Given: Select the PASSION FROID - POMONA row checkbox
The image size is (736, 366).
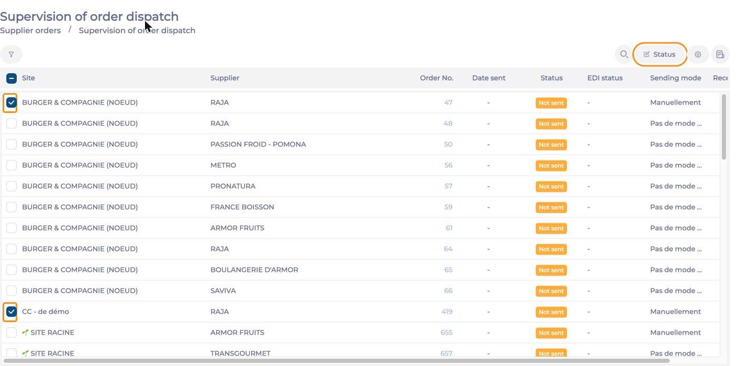Looking at the screenshot, I should tap(12, 144).
